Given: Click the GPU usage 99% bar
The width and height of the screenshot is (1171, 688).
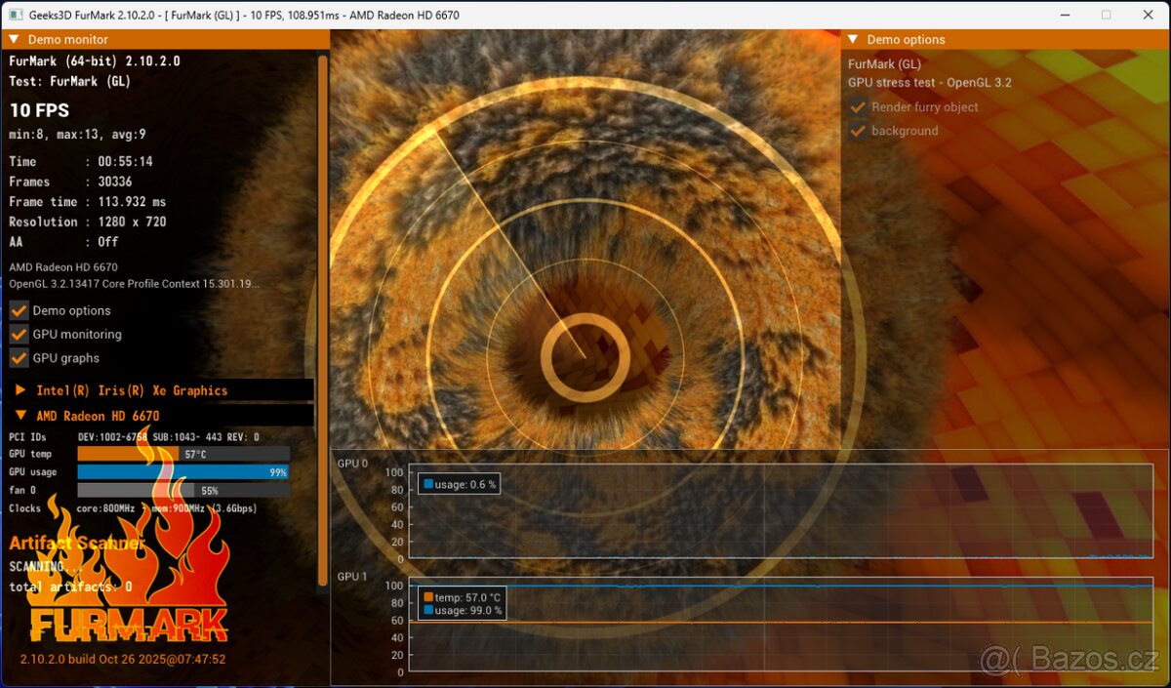Looking at the screenshot, I should pos(183,472).
